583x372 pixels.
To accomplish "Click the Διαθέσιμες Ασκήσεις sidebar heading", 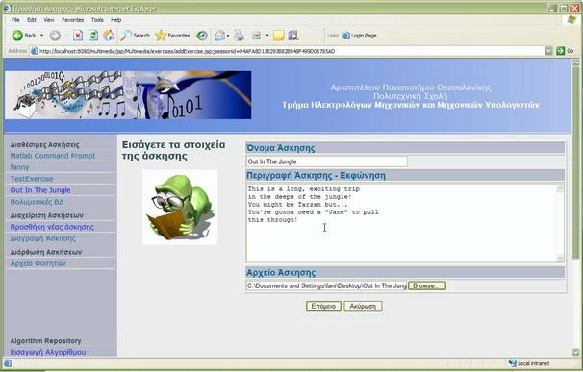I will coord(45,144).
